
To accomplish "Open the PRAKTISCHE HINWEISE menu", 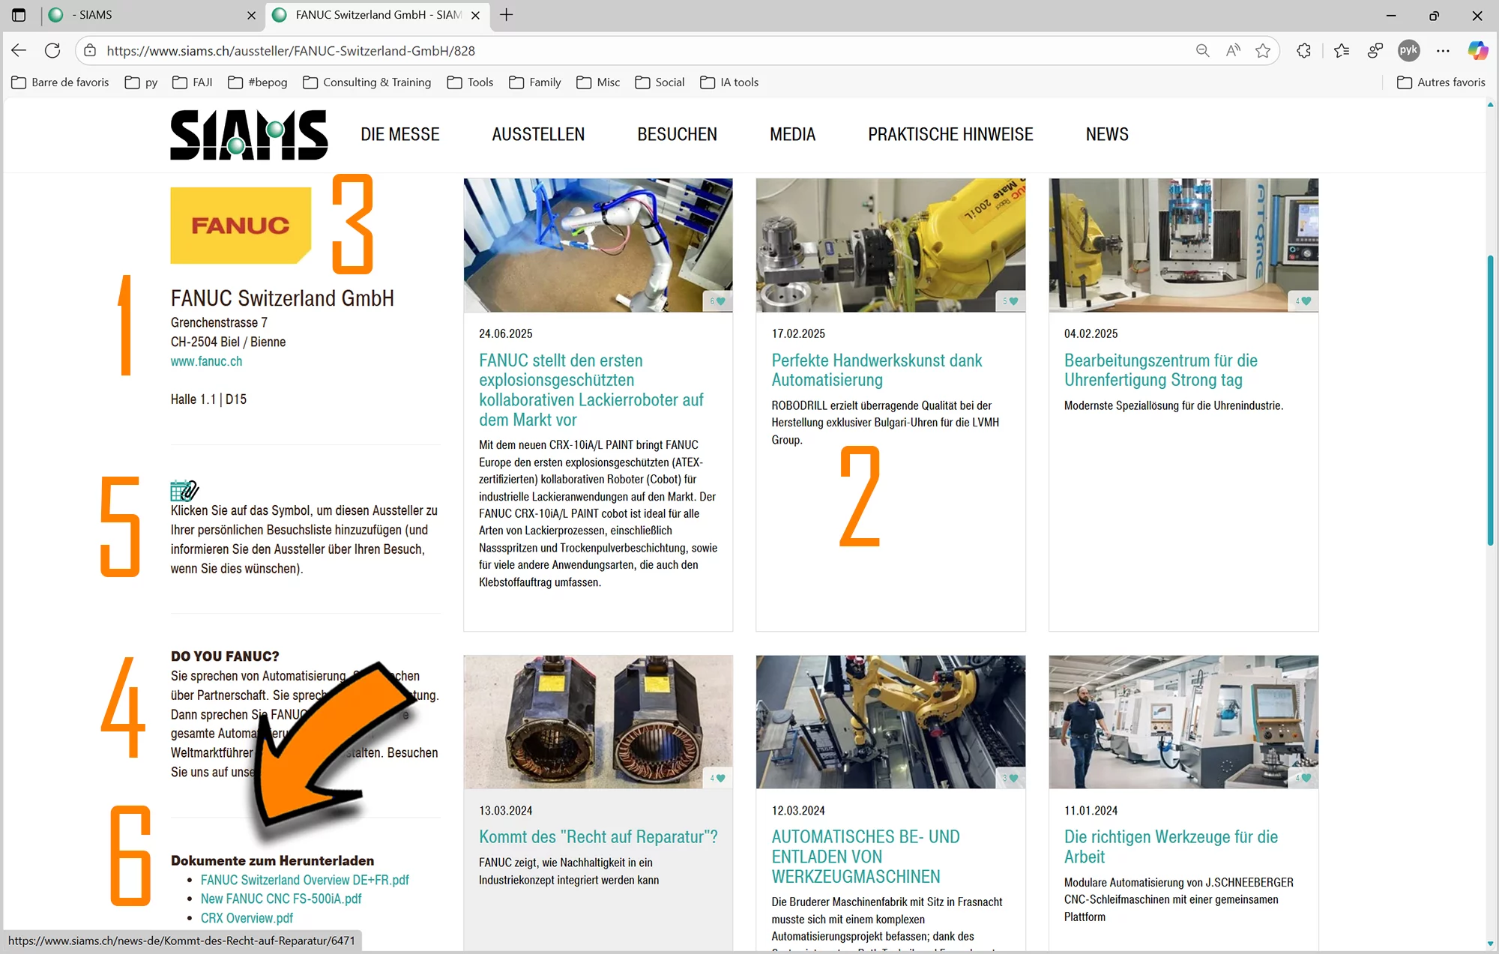I will 950,135.
